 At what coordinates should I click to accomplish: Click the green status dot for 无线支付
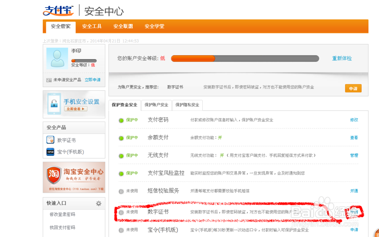click(121, 156)
